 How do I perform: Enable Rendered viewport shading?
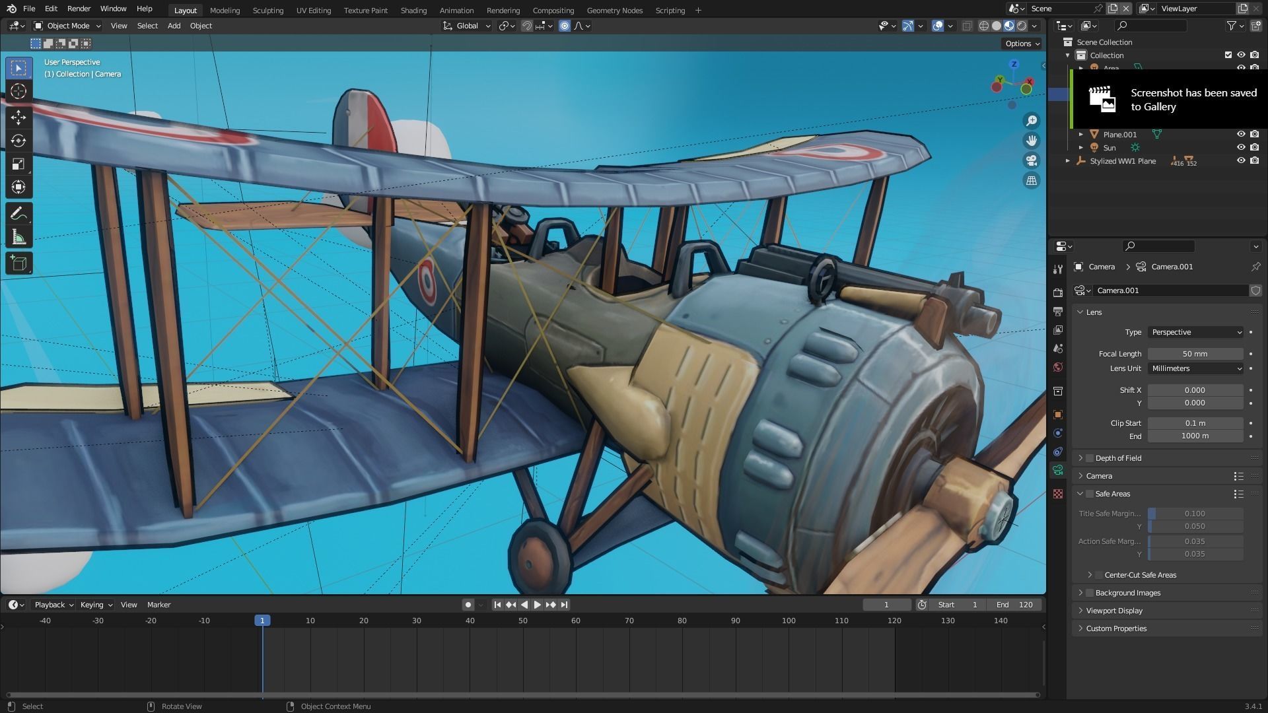(x=1022, y=26)
